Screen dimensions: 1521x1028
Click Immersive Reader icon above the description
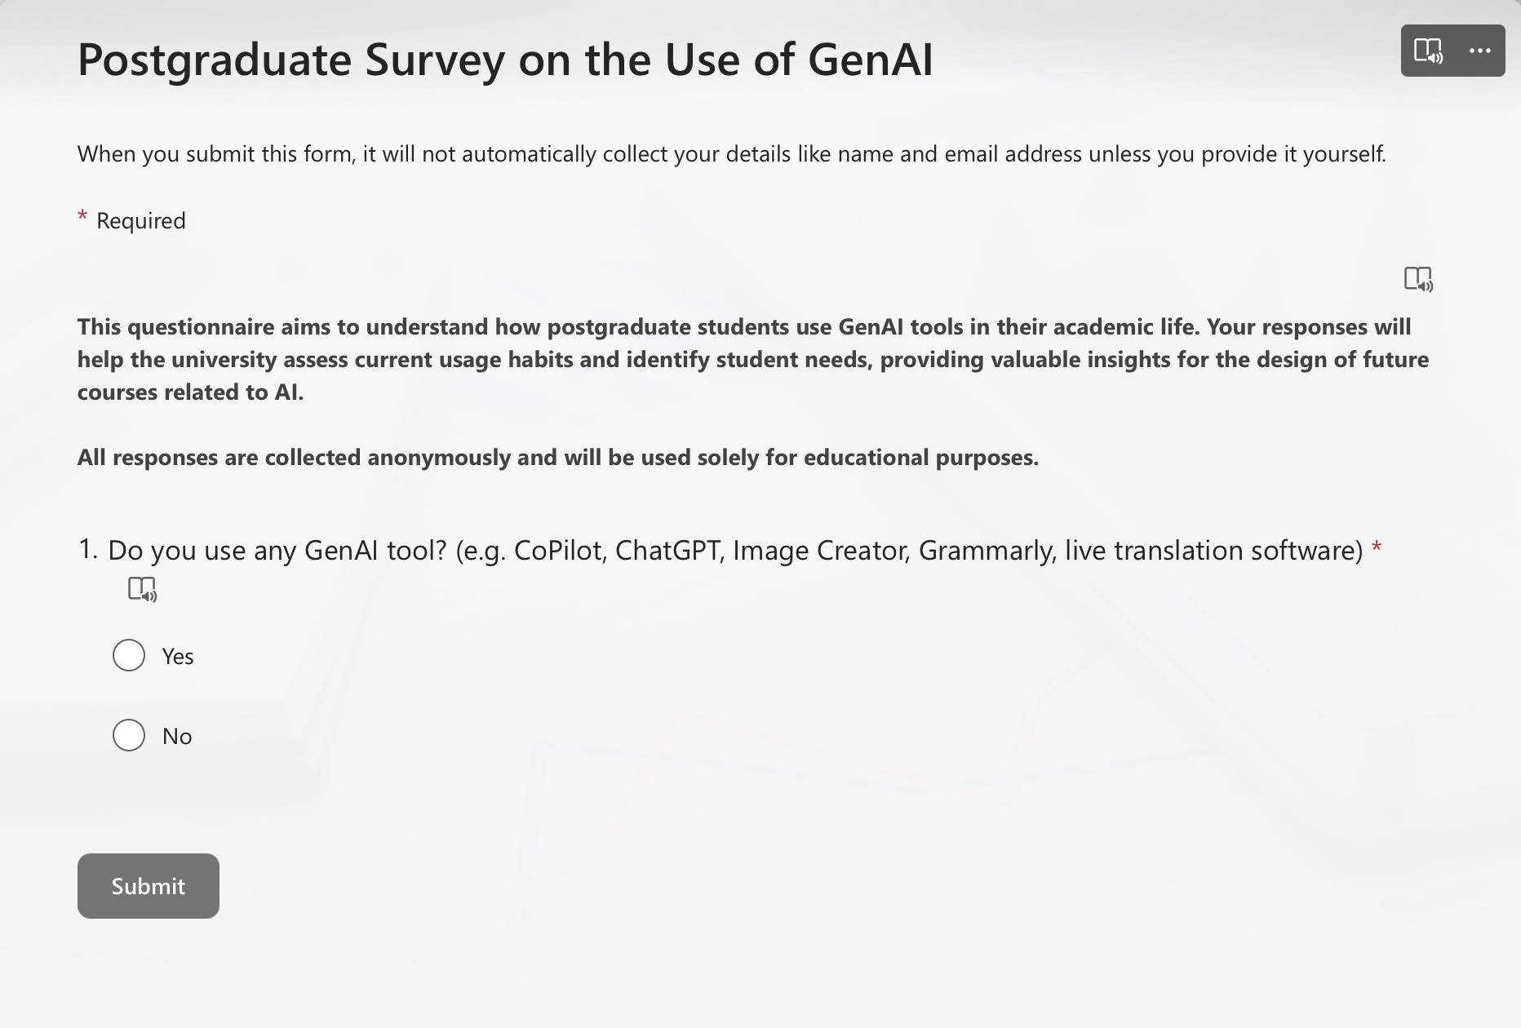coord(1418,279)
